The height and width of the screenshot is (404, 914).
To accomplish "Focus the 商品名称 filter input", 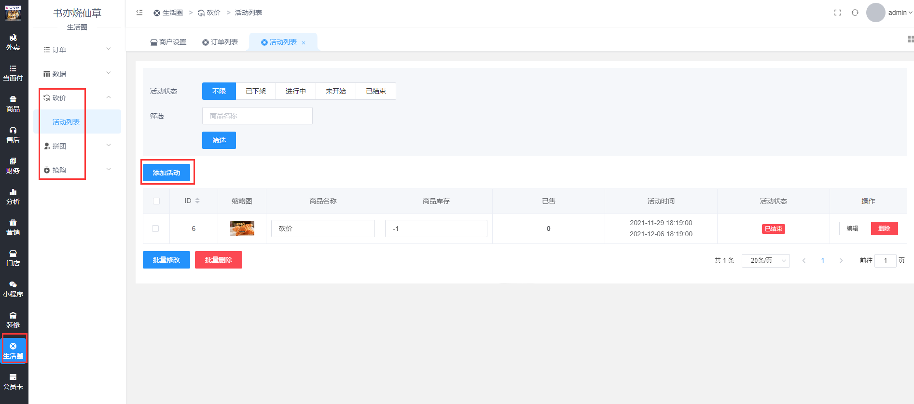I will coord(257,116).
